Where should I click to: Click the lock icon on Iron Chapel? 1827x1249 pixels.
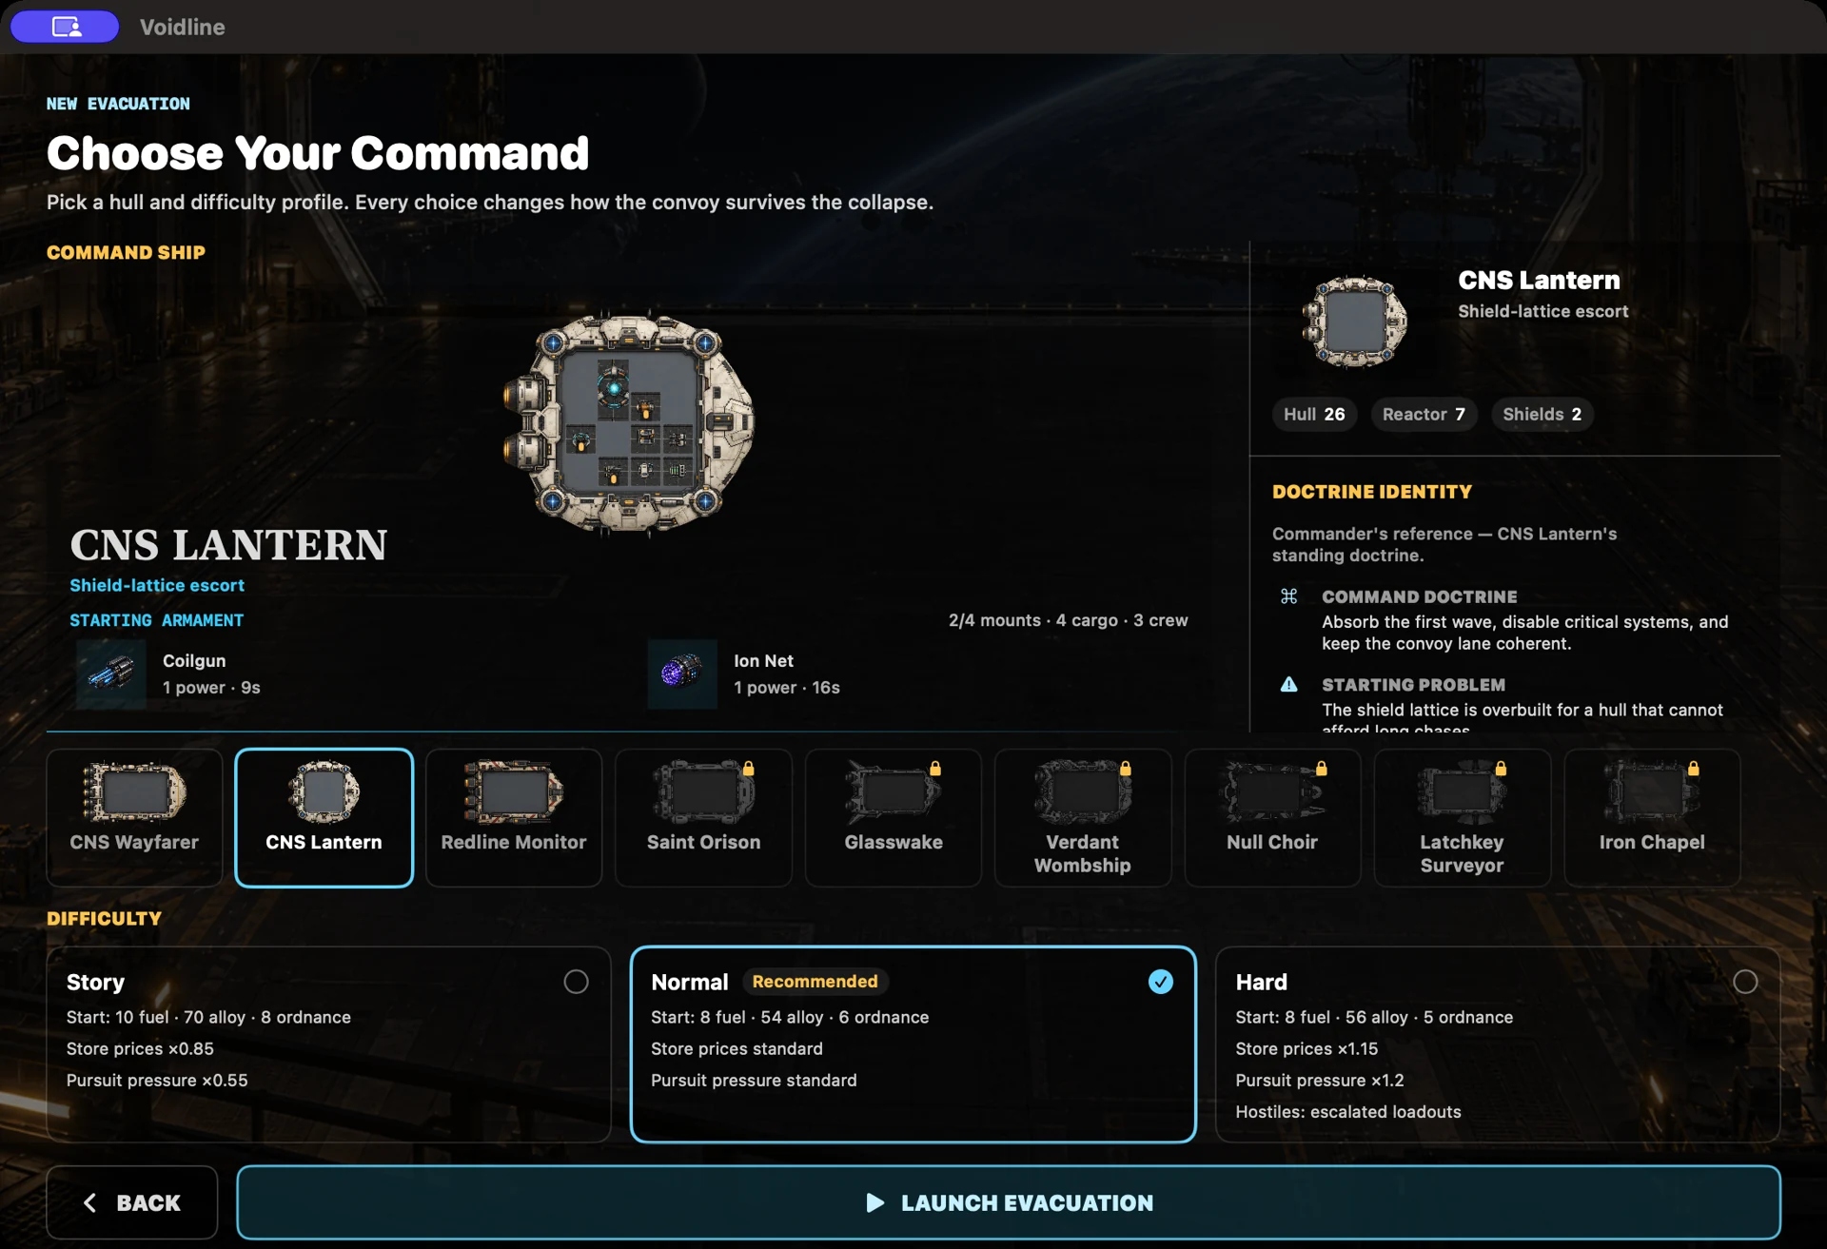point(1694,768)
